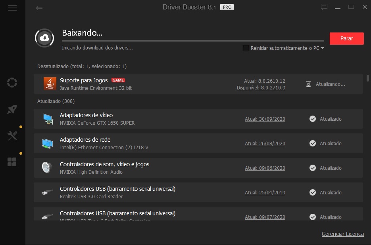Open the feedback chat icon
Viewport: 371px width, 245px height.
(324, 7)
